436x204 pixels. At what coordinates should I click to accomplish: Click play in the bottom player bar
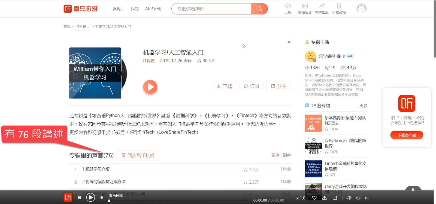(x=90, y=197)
